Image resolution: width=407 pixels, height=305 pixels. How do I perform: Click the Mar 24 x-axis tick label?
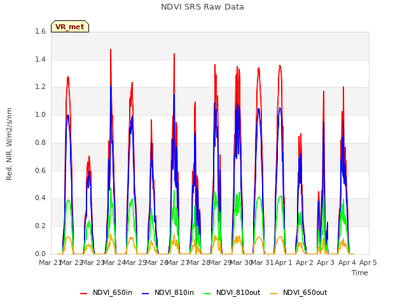[113, 262]
